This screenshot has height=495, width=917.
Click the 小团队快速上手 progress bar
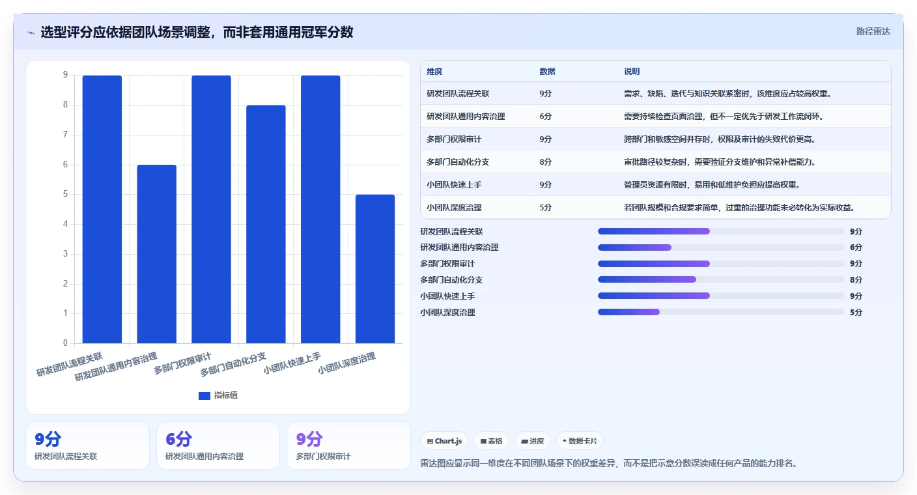point(721,296)
